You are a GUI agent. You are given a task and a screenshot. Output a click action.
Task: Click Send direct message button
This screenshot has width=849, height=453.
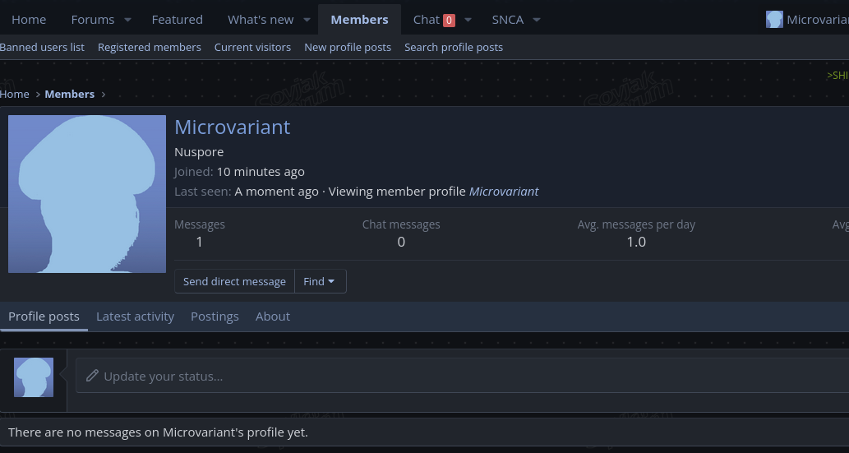pos(234,281)
